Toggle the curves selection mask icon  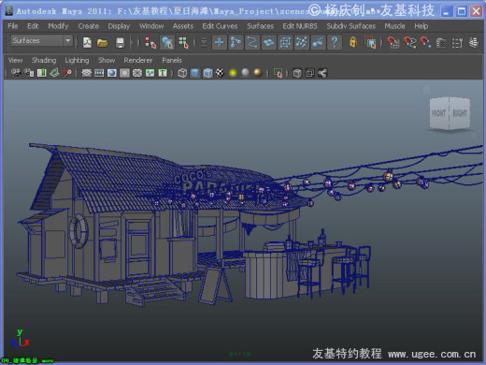coord(252,42)
